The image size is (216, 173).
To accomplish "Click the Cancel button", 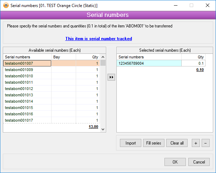I will tap(199, 162).
